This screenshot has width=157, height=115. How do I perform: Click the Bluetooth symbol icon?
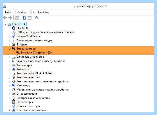(14, 28)
